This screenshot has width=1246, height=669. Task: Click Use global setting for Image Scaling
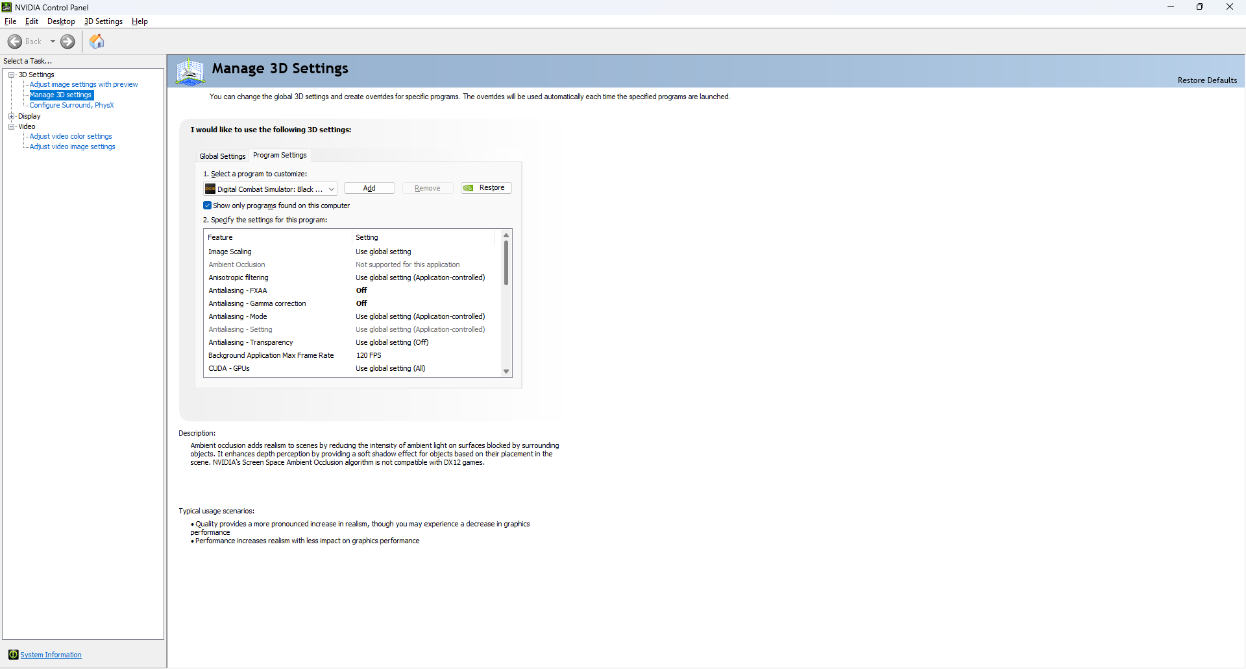coord(384,252)
